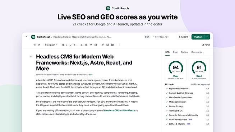Insert a hyperlink from the toolbar
This screenshot has height=132, width=235.
click(x=103, y=45)
